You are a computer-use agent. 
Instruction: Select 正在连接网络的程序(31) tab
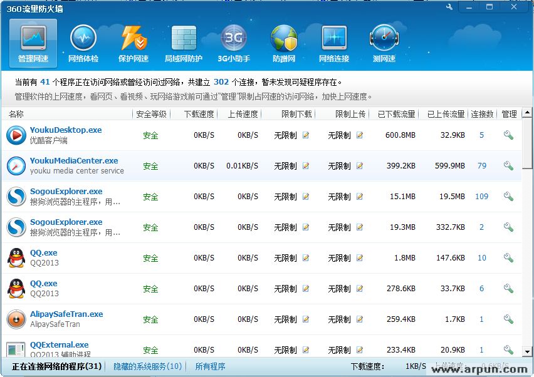(57, 366)
